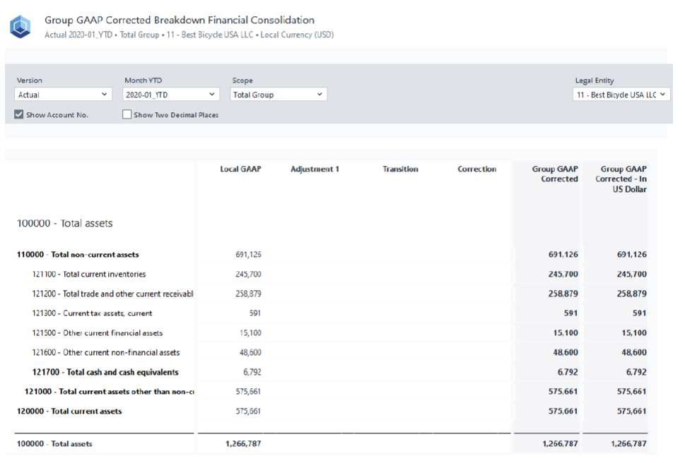Open the Month YTD dropdown
The width and height of the screenshot is (685, 463).
(171, 95)
